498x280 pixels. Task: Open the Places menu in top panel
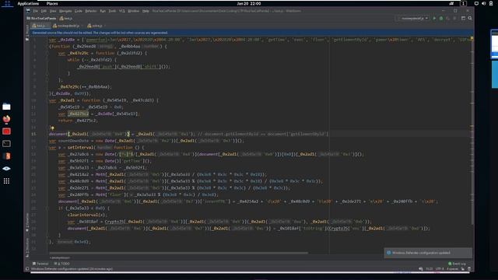(x=52, y=3)
